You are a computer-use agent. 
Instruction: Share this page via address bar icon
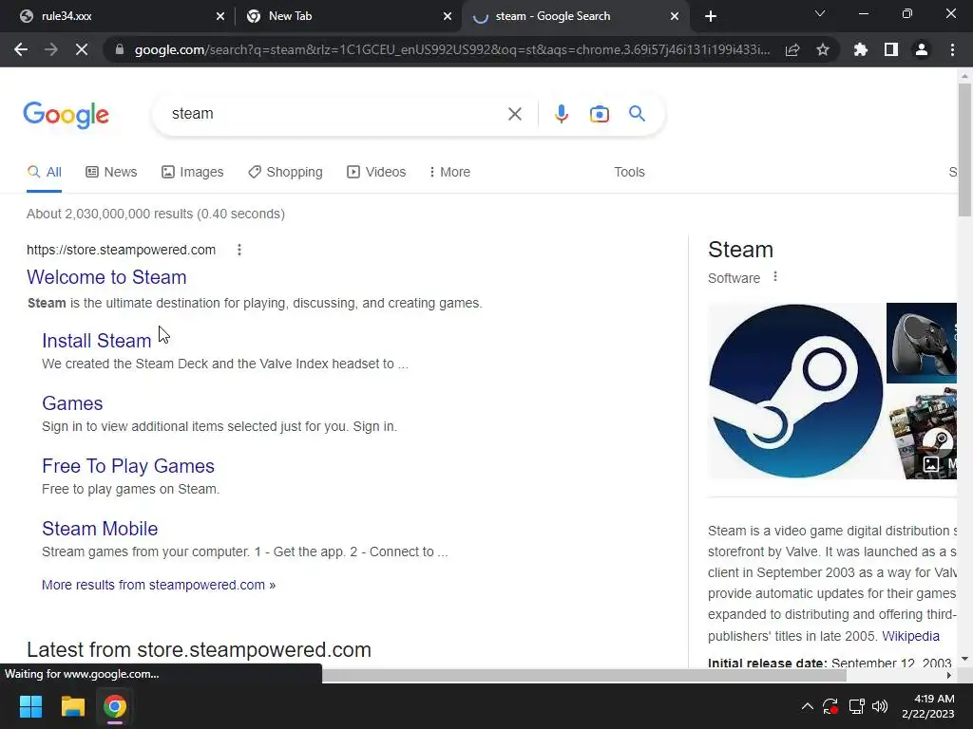[792, 49]
